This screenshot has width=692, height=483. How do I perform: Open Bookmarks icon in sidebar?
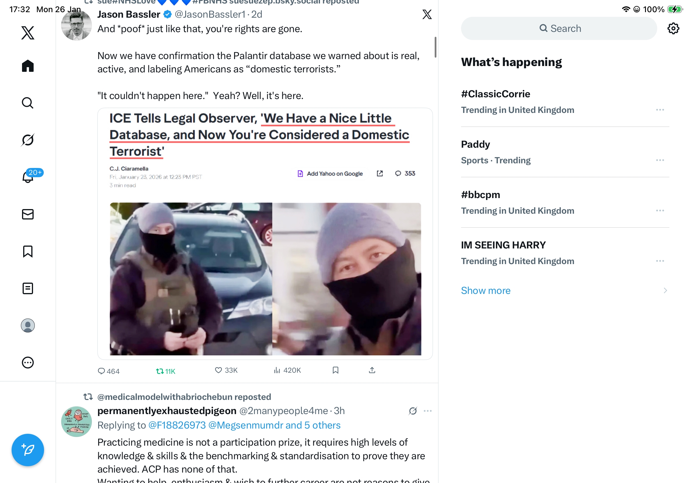click(28, 251)
